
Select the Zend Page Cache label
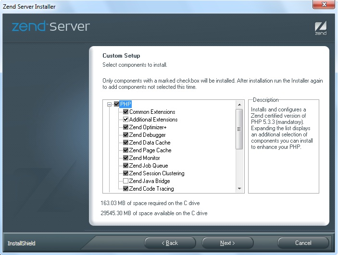[150, 150]
